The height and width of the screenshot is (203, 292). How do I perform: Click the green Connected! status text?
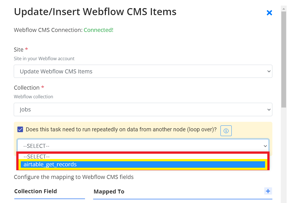pyautogui.click(x=98, y=30)
